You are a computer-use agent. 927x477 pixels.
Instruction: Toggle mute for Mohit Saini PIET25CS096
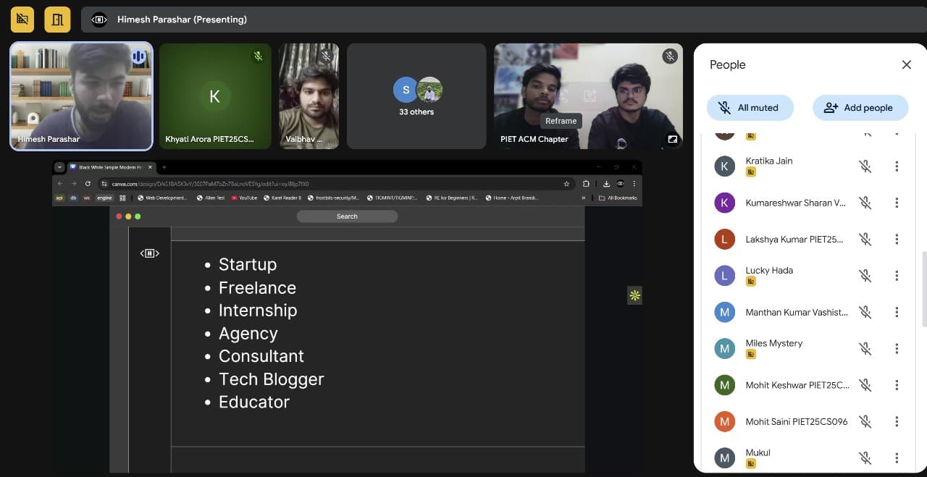(x=865, y=421)
